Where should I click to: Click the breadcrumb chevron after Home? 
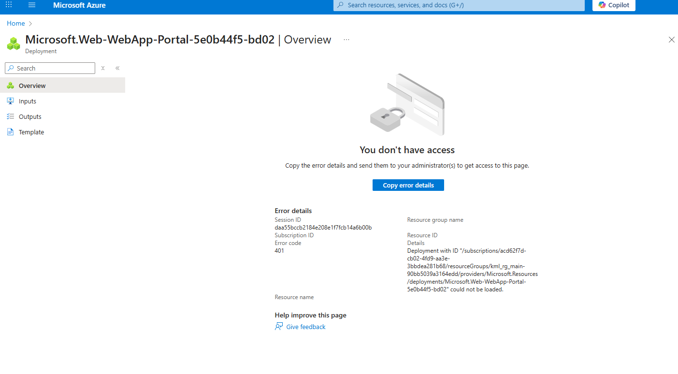(30, 23)
